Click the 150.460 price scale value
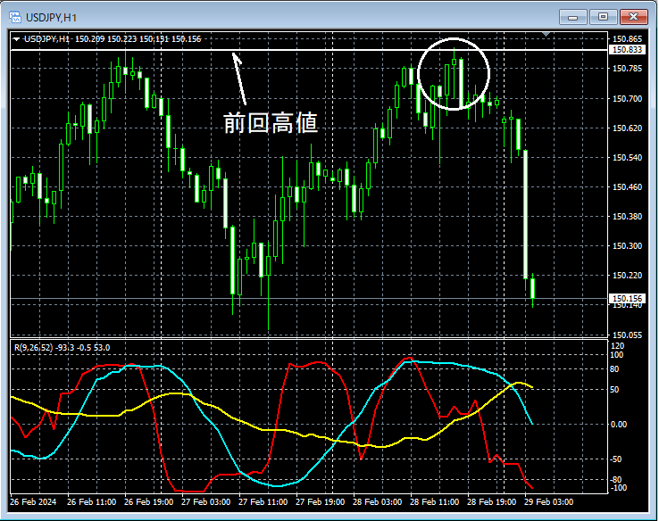Screen dimensions: 659x521 [x=627, y=186]
